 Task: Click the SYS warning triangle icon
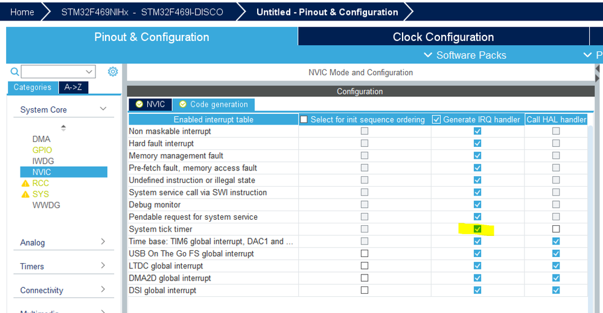(25, 194)
